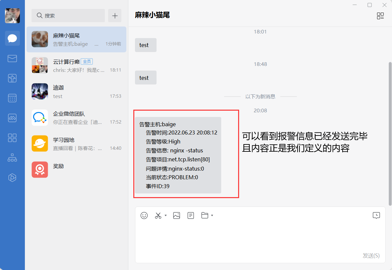Open the 企业微信团队 conversation
The width and height of the screenshot is (392, 270).
pyautogui.click(x=77, y=118)
